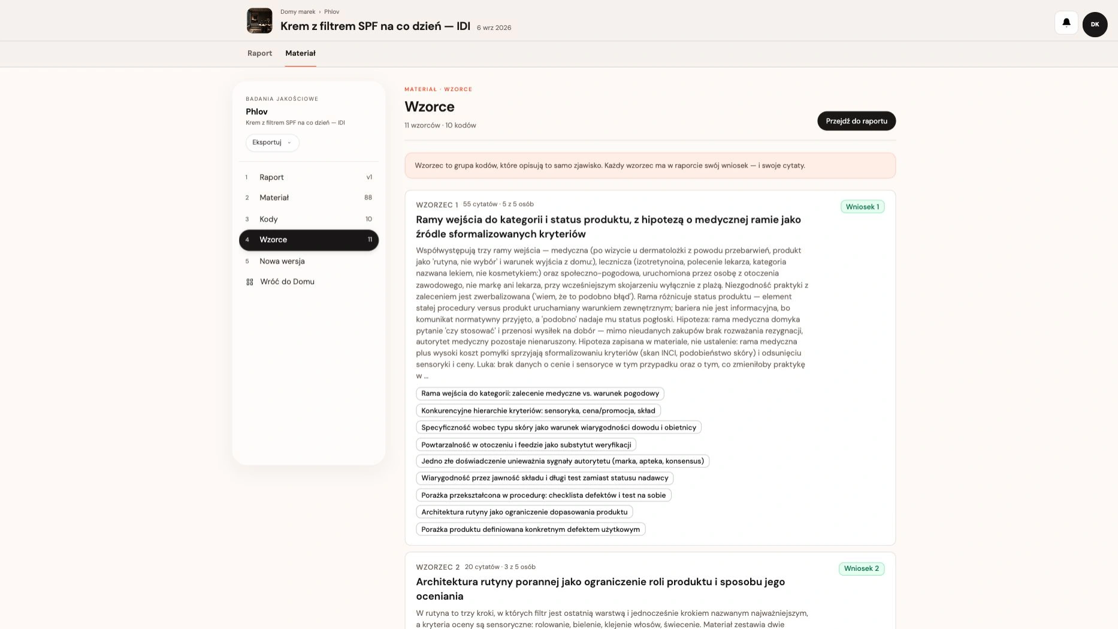The width and height of the screenshot is (1118, 629).
Task: Select the Materiał tab
Action: click(300, 53)
